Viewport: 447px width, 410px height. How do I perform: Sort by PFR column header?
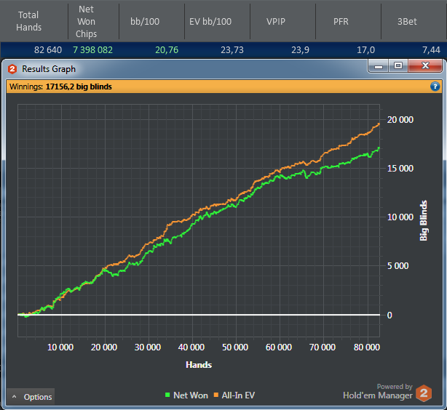point(341,21)
